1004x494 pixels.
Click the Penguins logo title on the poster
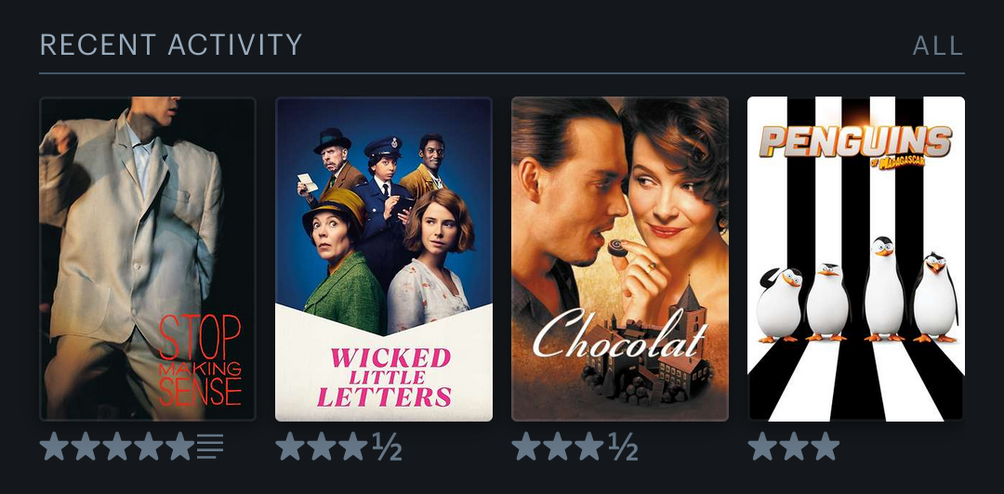click(x=856, y=145)
